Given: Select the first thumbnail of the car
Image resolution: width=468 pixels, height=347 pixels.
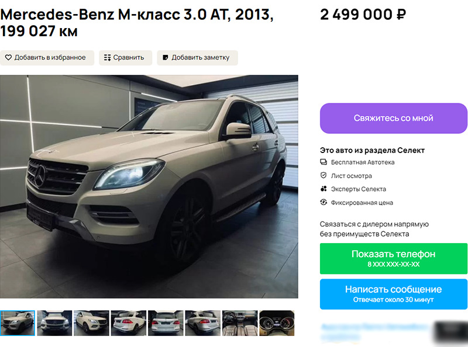Looking at the screenshot, I should 18,323.
